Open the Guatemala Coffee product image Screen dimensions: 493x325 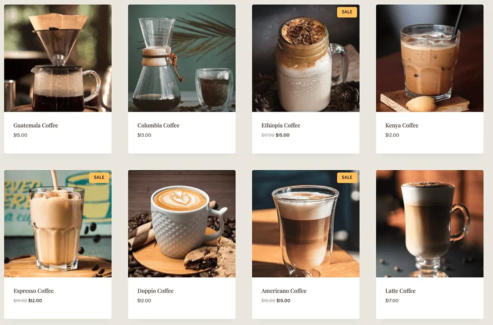click(58, 58)
